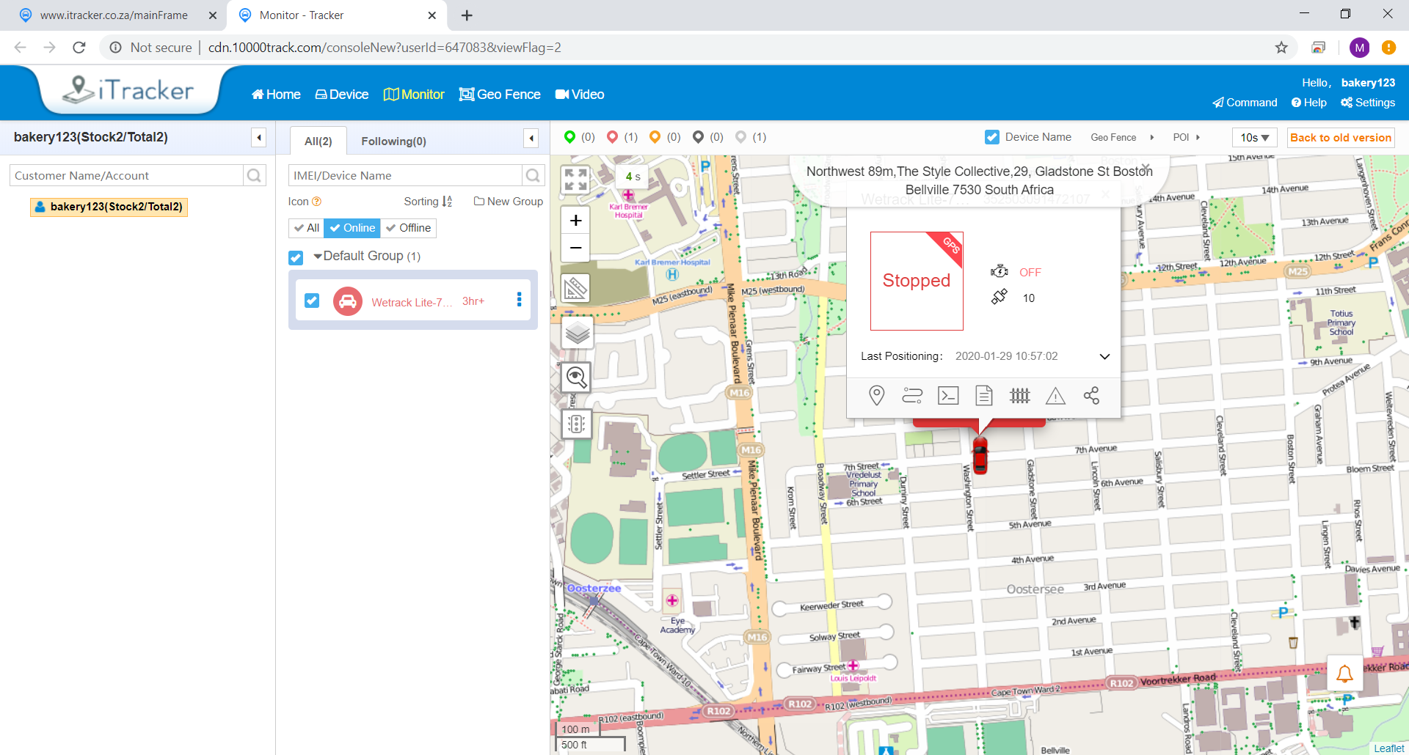The image size is (1409, 755).
Task: Filter devices by Offline status
Action: pos(409,228)
